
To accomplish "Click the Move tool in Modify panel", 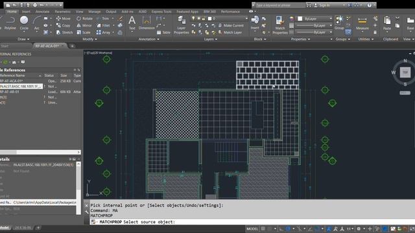I will [64, 19].
